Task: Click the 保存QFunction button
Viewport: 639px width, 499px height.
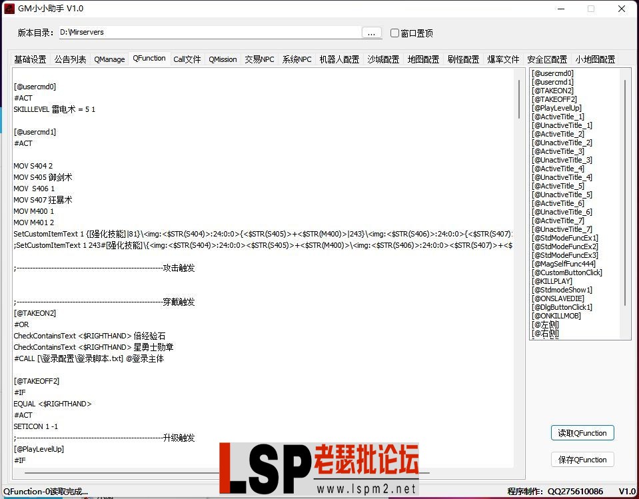Action: click(582, 459)
